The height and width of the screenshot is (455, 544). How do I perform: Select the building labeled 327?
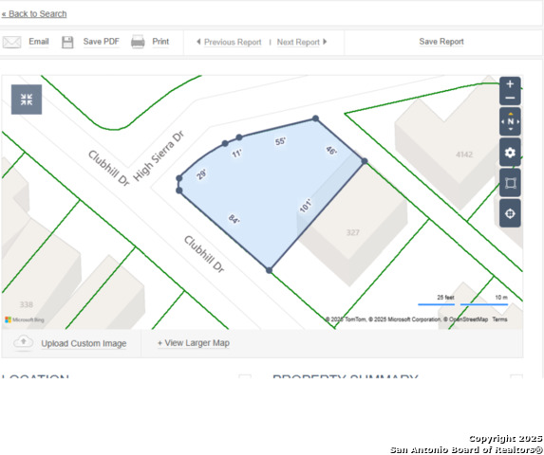coord(353,232)
